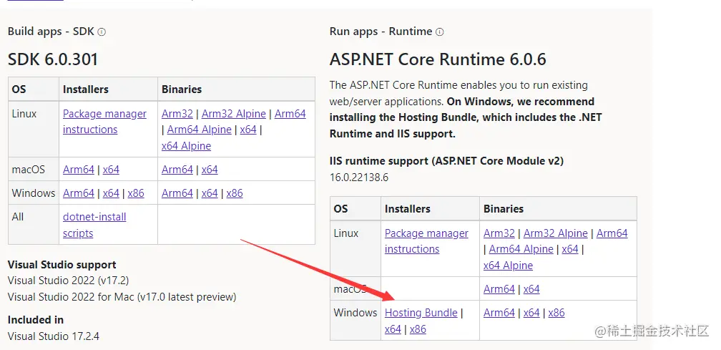This screenshot has height=350, width=721.
Task: Download Runtime Linux x64 Alpine binary
Action: click(508, 266)
